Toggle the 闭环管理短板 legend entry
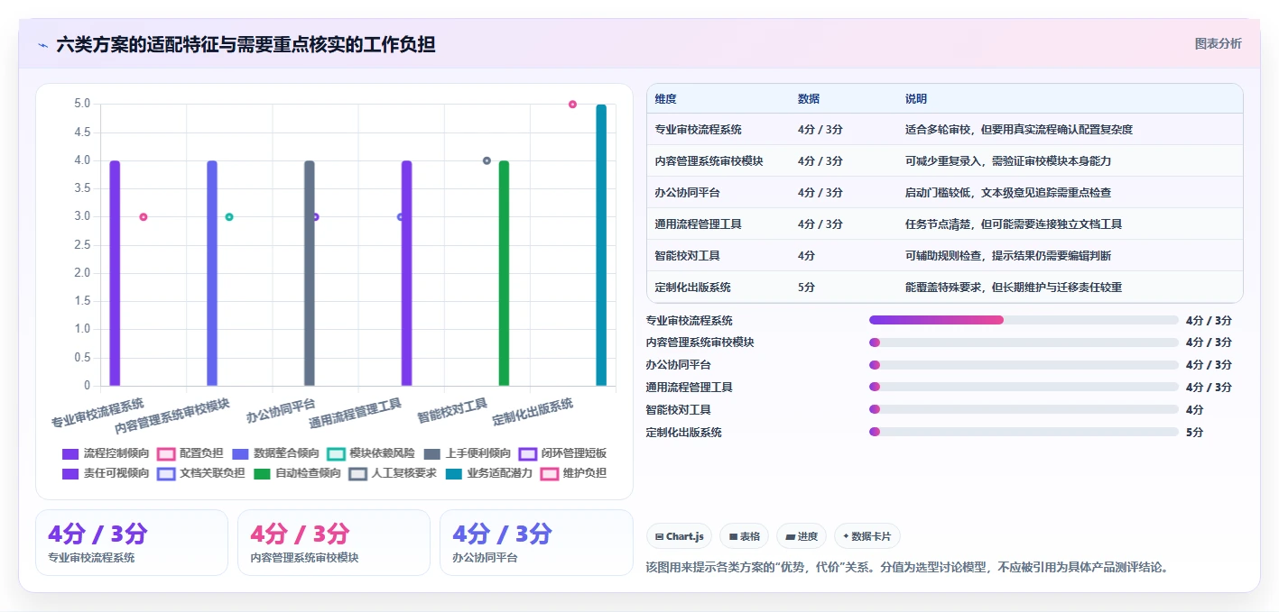 (562, 453)
